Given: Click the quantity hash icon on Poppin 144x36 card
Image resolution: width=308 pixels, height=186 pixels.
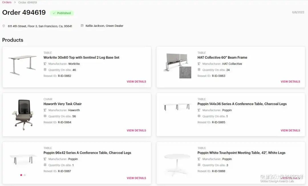Looking at the screenshot, I should (199, 116).
